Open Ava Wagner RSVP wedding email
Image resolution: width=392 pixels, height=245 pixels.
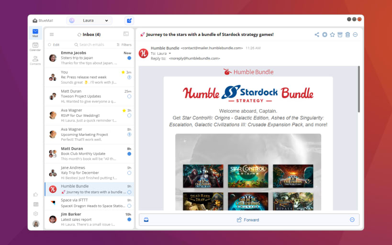point(89,115)
